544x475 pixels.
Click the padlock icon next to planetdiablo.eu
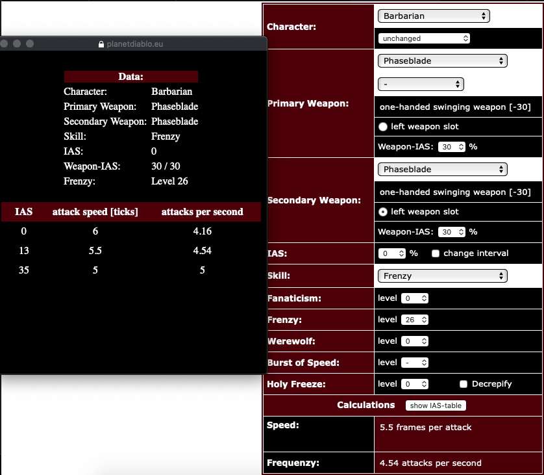pyautogui.click(x=101, y=44)
